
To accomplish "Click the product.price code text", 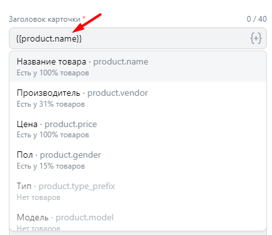I will 71,124.
